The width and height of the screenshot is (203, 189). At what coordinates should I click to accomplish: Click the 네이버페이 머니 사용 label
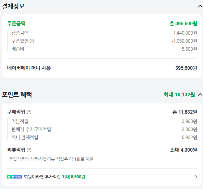[x=29, y=68]
